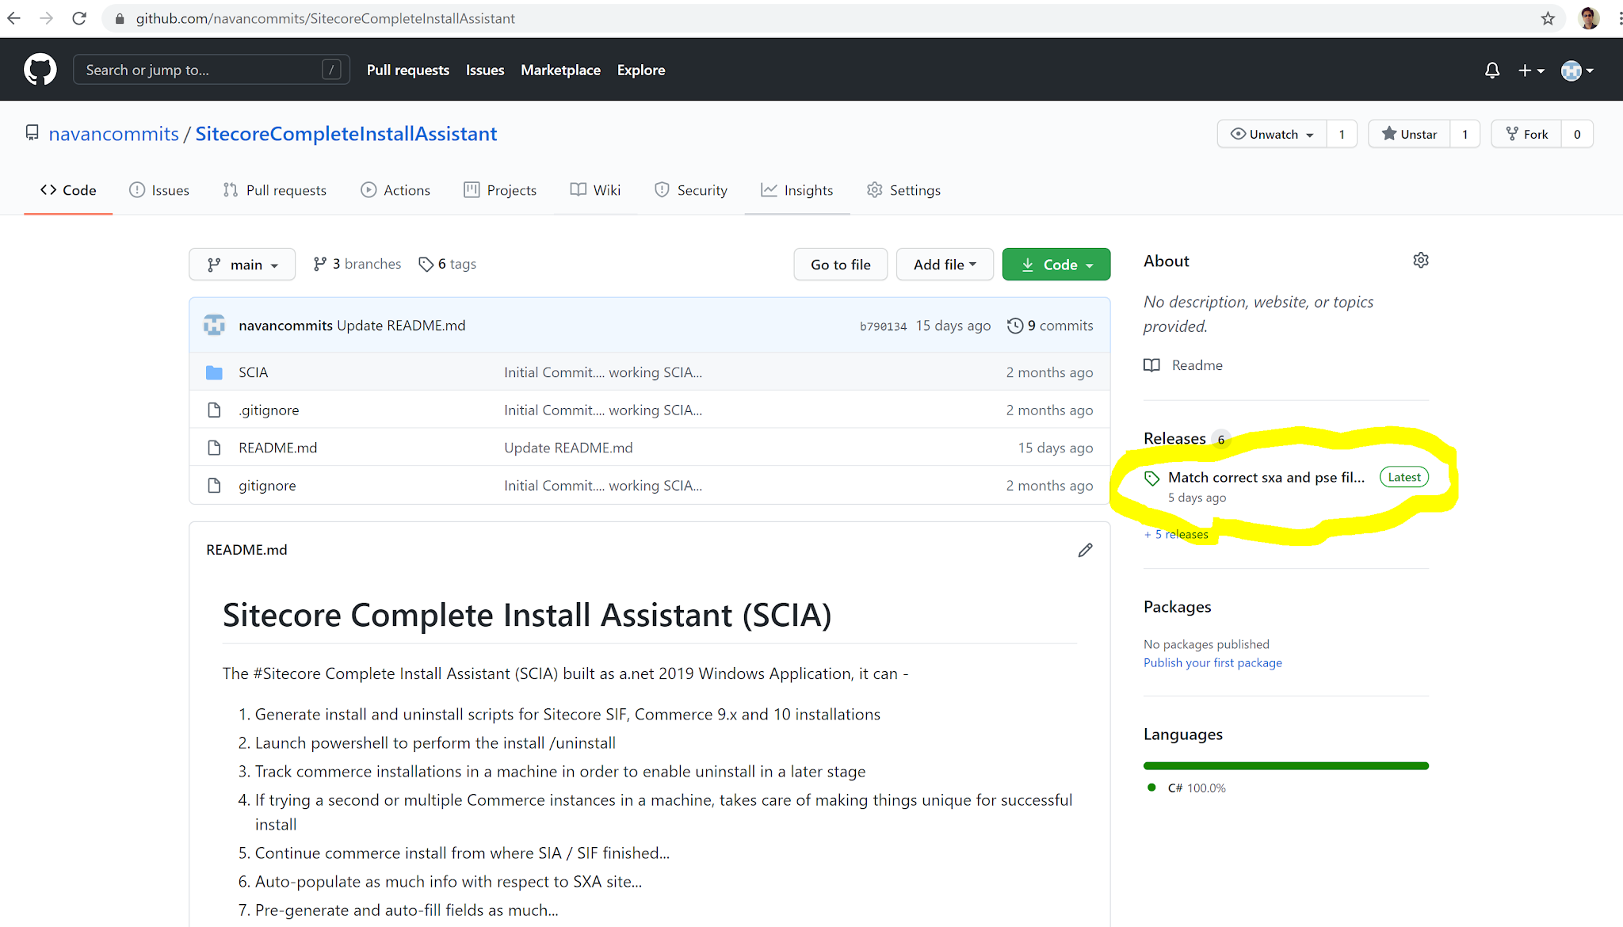Screen dimensions: 1623x927
Task: Open the Chrome profile picture
Action: coord(1589,18)
